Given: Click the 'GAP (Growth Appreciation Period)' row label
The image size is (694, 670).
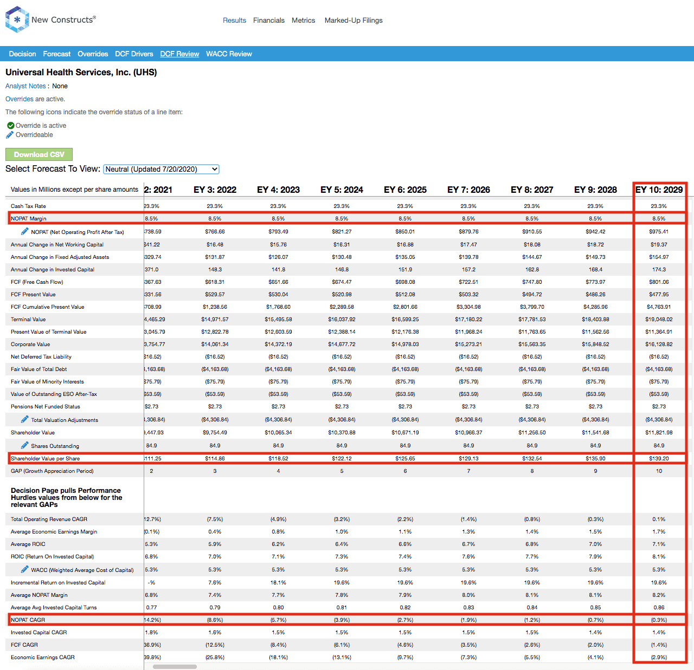Looking at the screenshot, I should tap(52, 471).
